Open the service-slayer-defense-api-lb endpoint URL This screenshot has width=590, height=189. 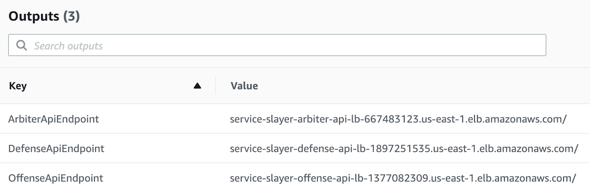point(404,149)
